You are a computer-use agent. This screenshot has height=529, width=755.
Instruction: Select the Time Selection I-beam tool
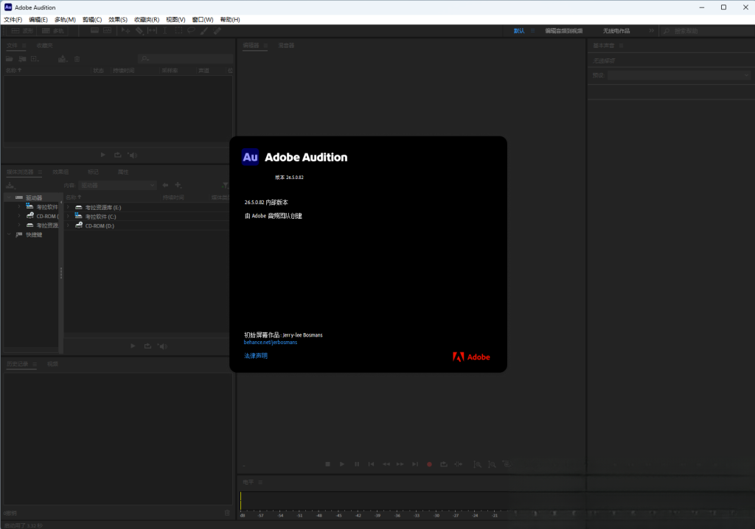tap(164, 30)
